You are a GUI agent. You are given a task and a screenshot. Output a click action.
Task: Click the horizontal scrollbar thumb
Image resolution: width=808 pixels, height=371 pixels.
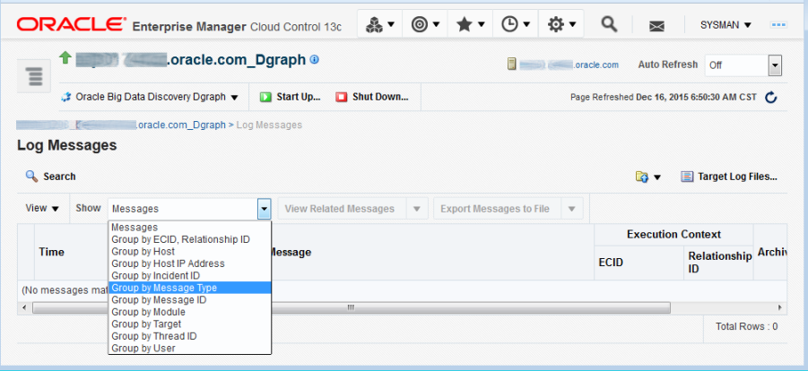point(352,307)
